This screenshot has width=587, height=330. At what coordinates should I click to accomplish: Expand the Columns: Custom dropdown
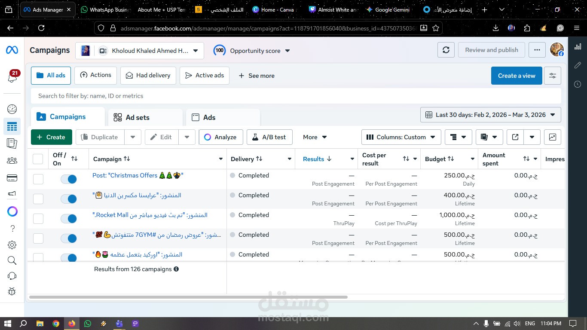coord(401,137)
